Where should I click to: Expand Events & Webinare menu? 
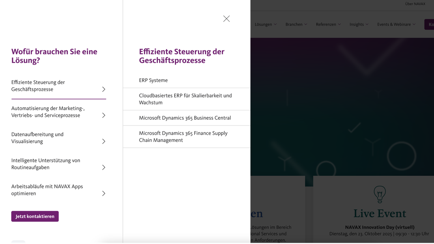pyautogui.click(x=396, y=24)
